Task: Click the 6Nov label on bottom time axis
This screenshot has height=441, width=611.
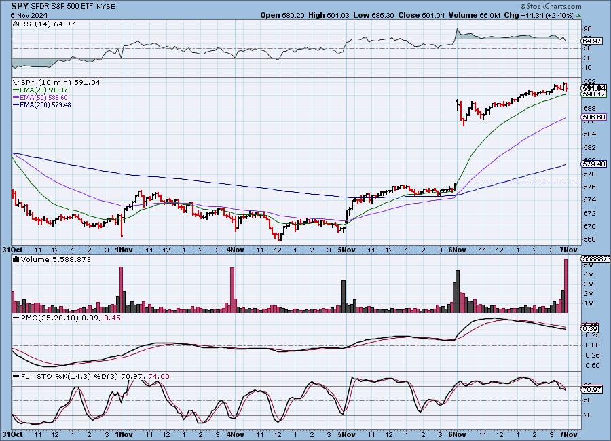Action: point(458,434)
